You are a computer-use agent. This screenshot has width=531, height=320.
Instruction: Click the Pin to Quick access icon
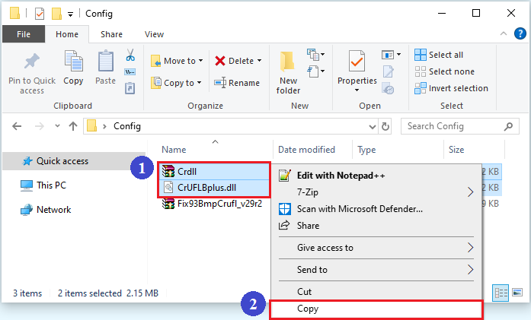(x=32, y=62)
